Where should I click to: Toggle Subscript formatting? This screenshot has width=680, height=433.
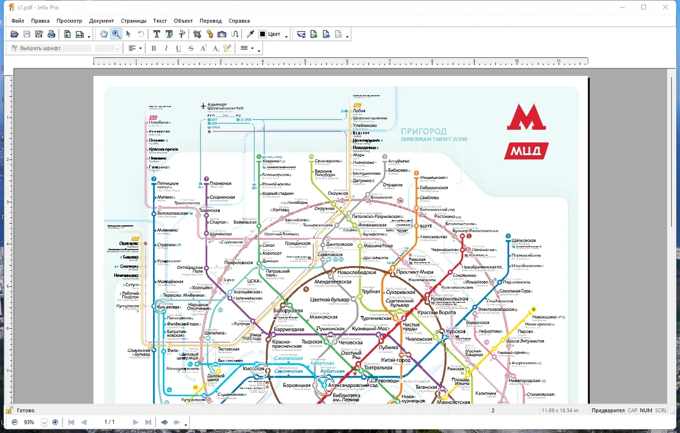215,49
